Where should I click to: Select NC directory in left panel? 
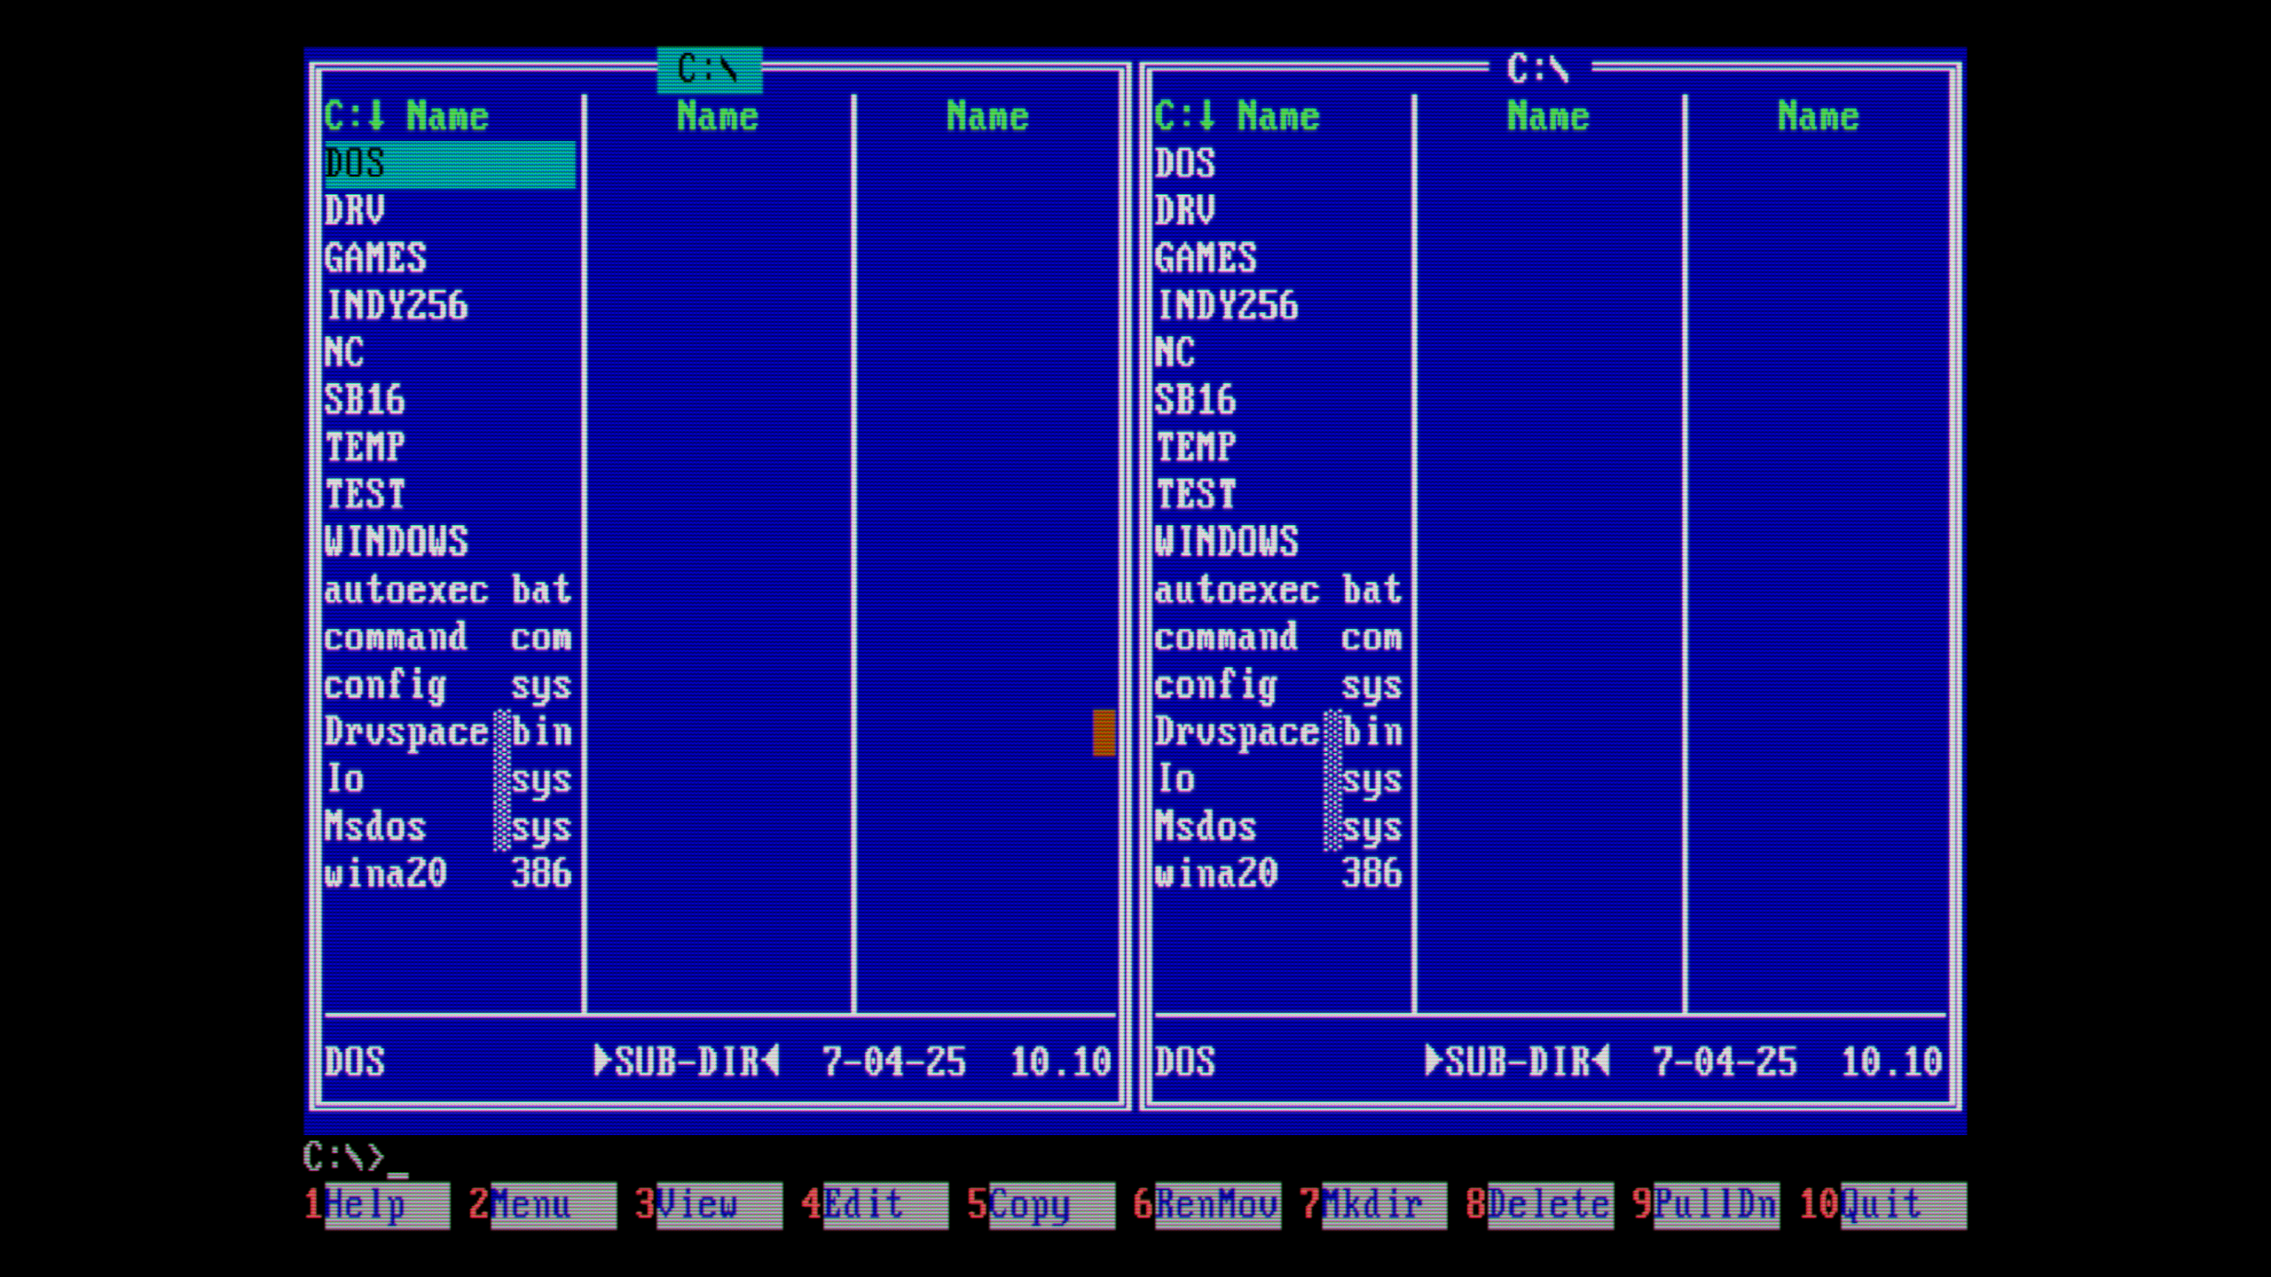pyautogui.click(x=450, y=353)
